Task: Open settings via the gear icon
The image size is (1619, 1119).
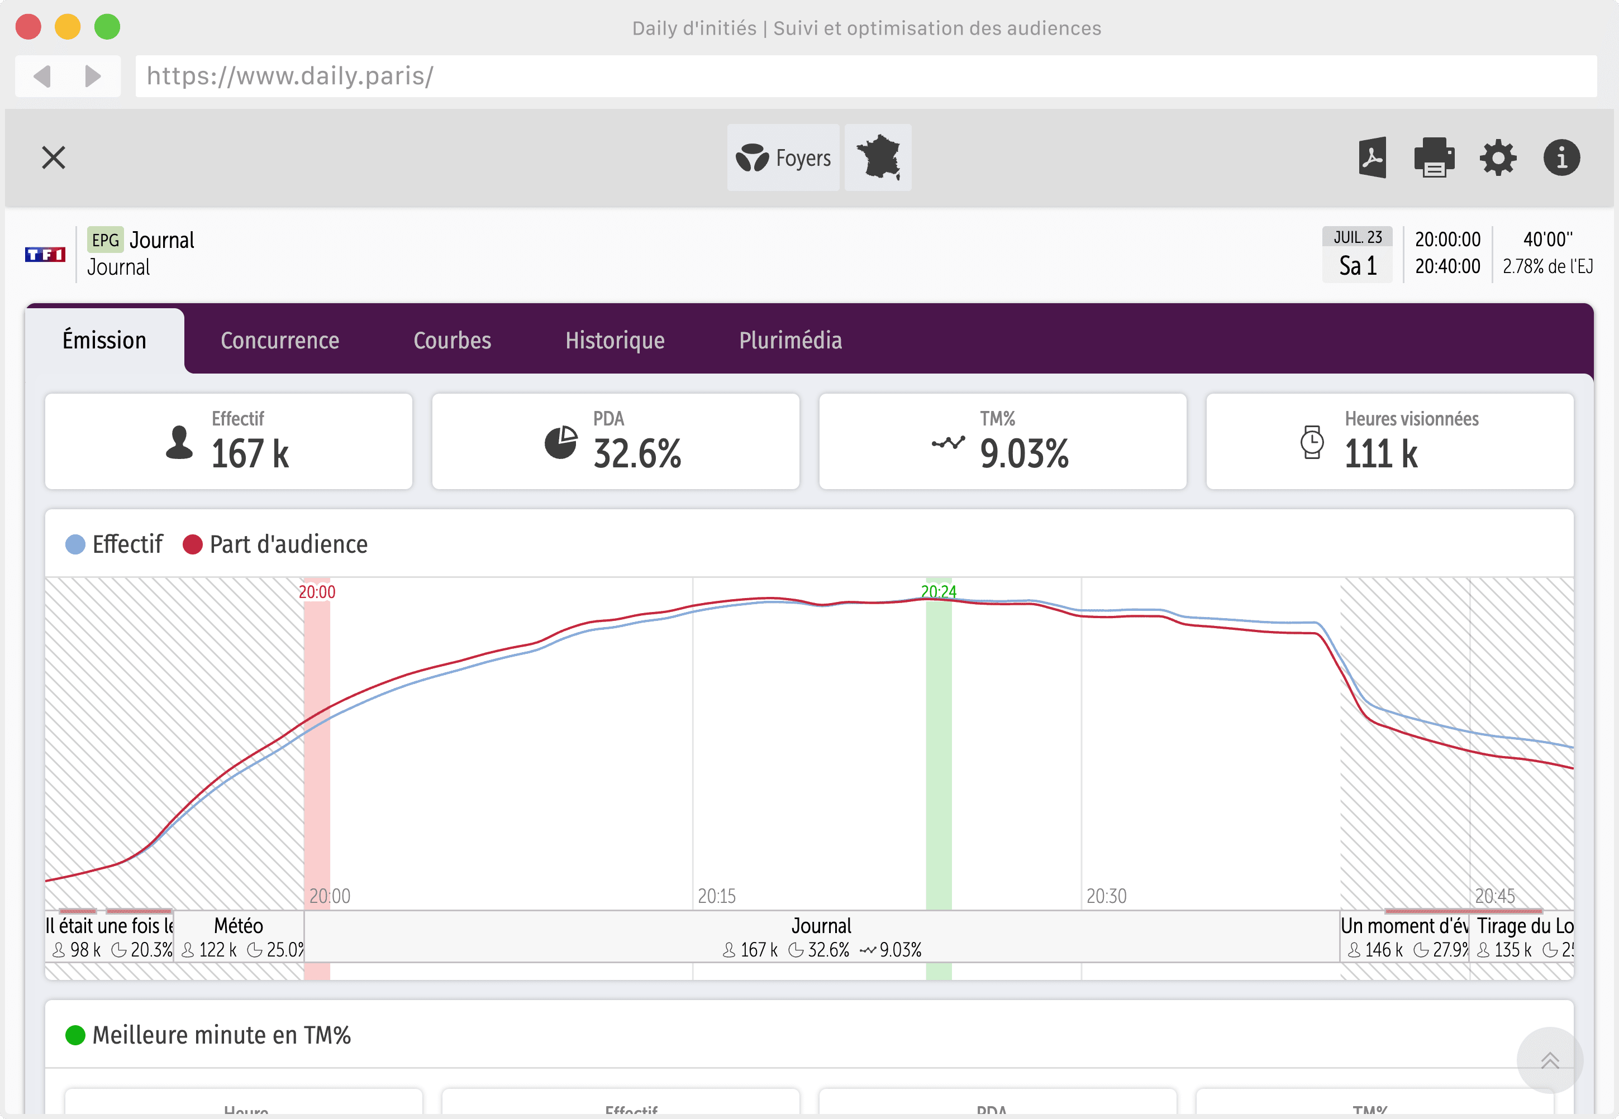Action: coord(1498,158)
